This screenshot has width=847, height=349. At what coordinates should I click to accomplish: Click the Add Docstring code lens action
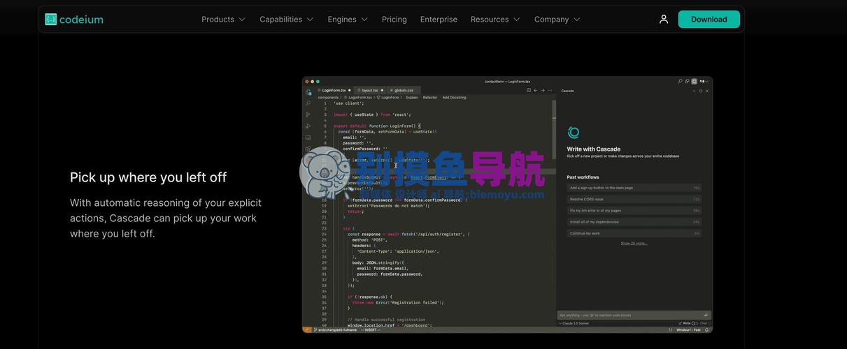point(454,98)
